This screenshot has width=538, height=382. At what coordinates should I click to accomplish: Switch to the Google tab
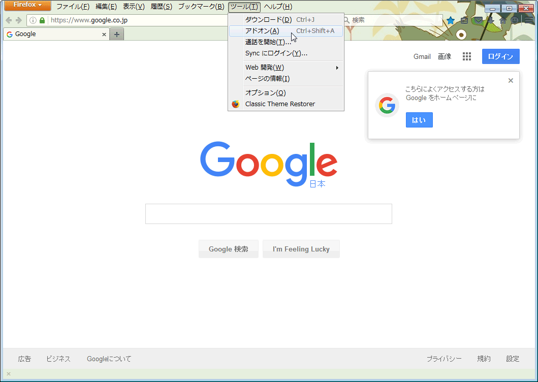(x=56, y=35)
